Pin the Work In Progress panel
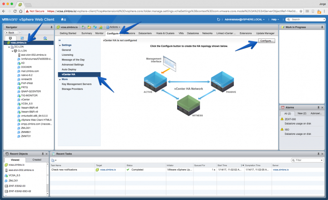328x200 pixels. 322,27
